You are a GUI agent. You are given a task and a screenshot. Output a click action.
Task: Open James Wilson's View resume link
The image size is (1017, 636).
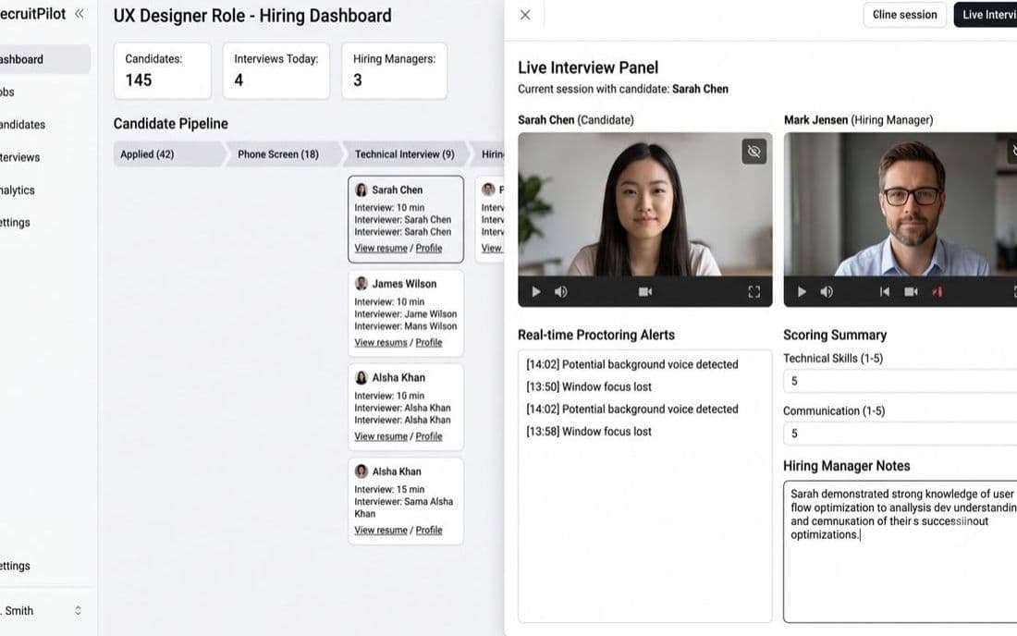coord(381,342)
